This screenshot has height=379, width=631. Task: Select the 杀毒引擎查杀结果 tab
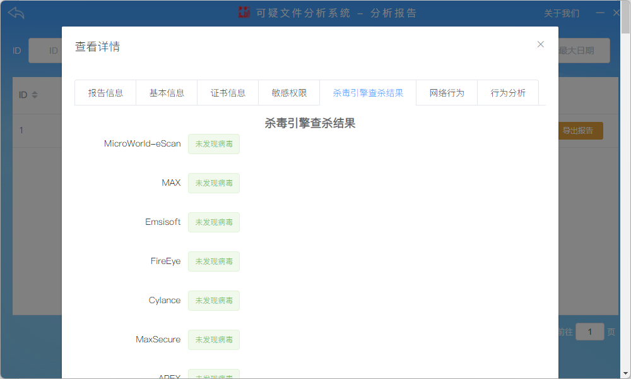(368, 93)
